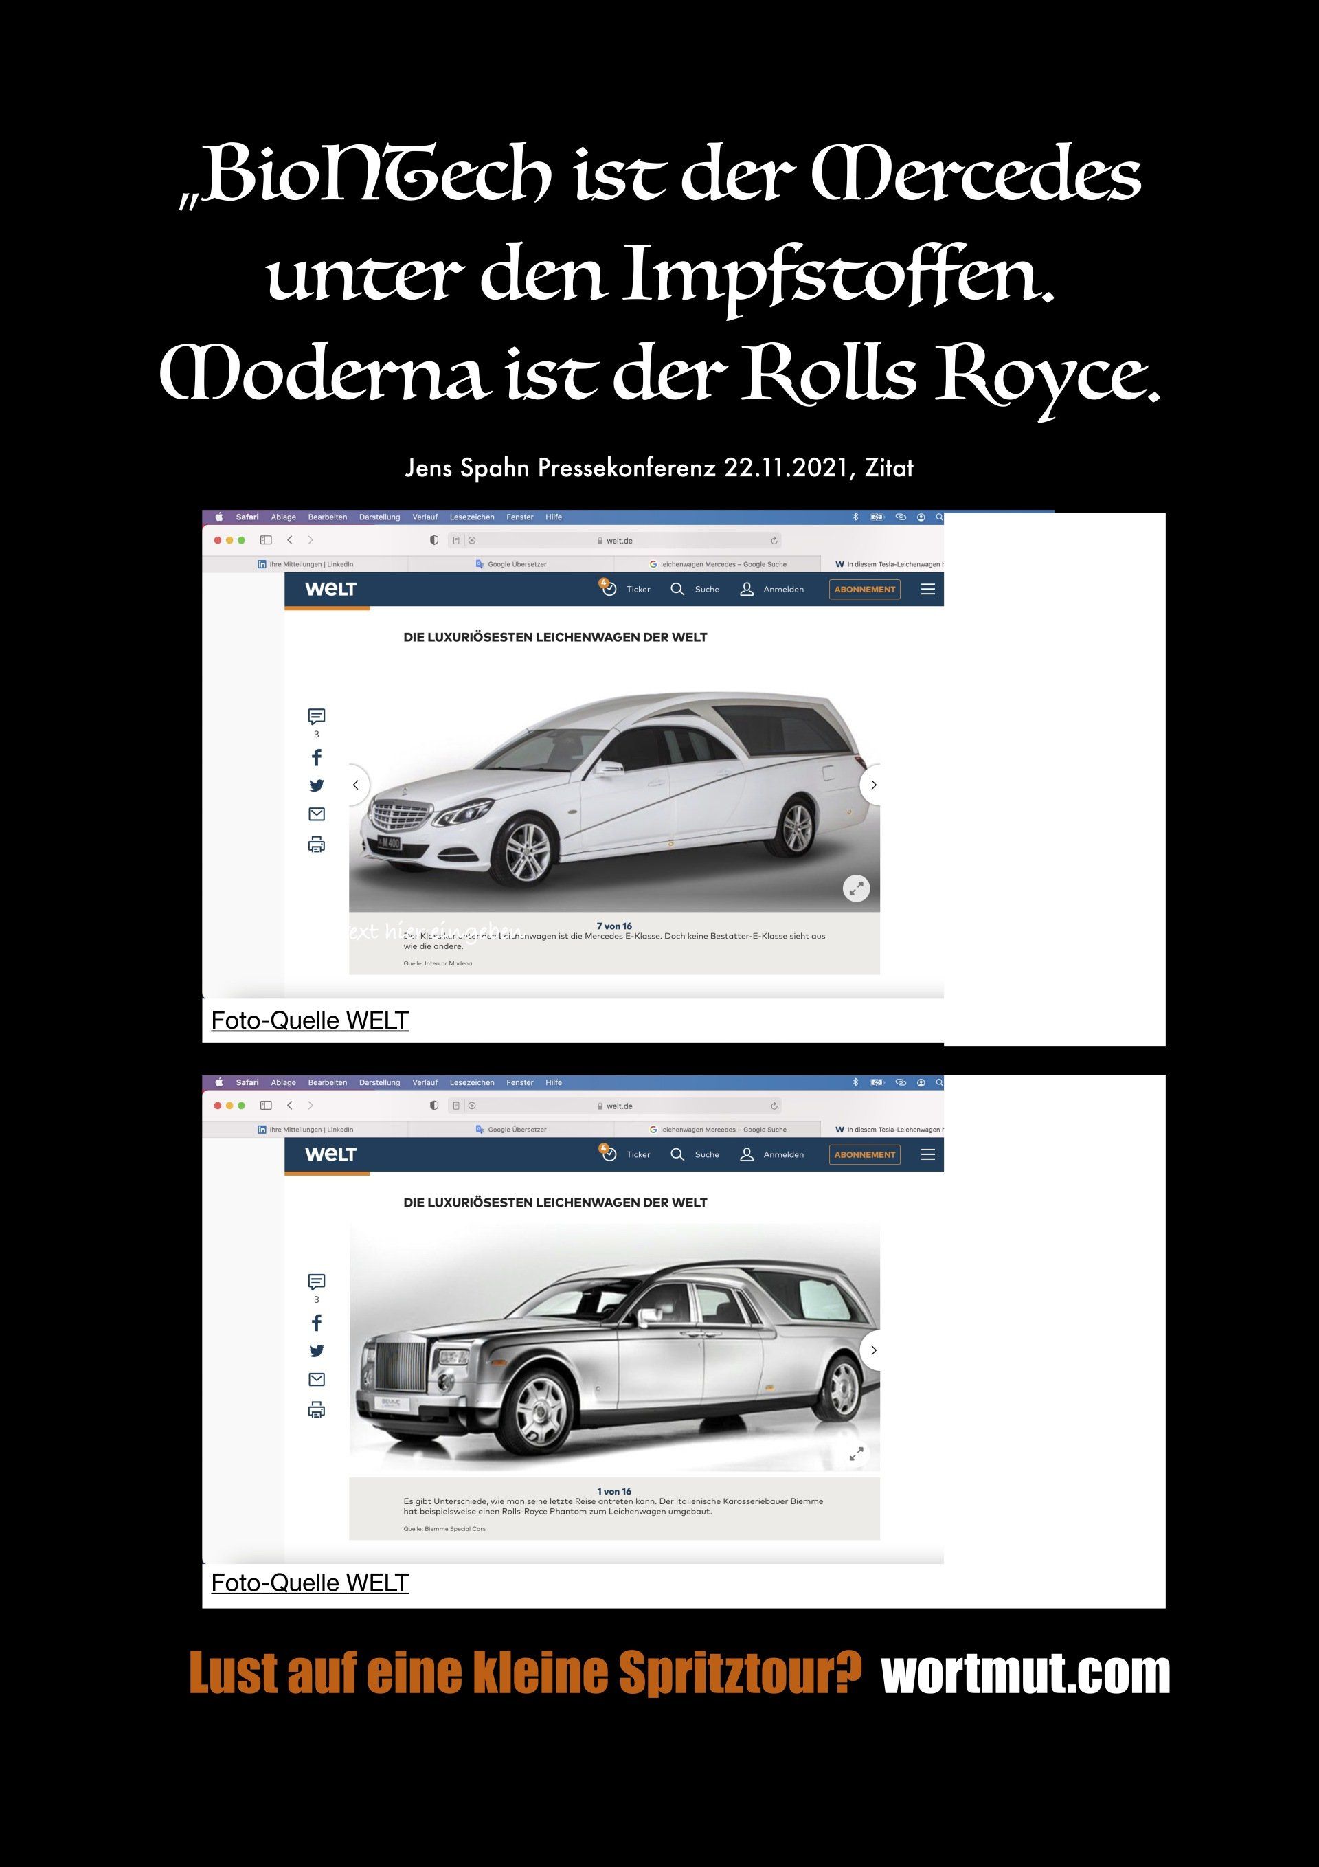This screenshot has width=1319, height=1867.
Task: Open Lesezeichen menu in the Rolls-Royce screenshot
Action: [472, 1082]
